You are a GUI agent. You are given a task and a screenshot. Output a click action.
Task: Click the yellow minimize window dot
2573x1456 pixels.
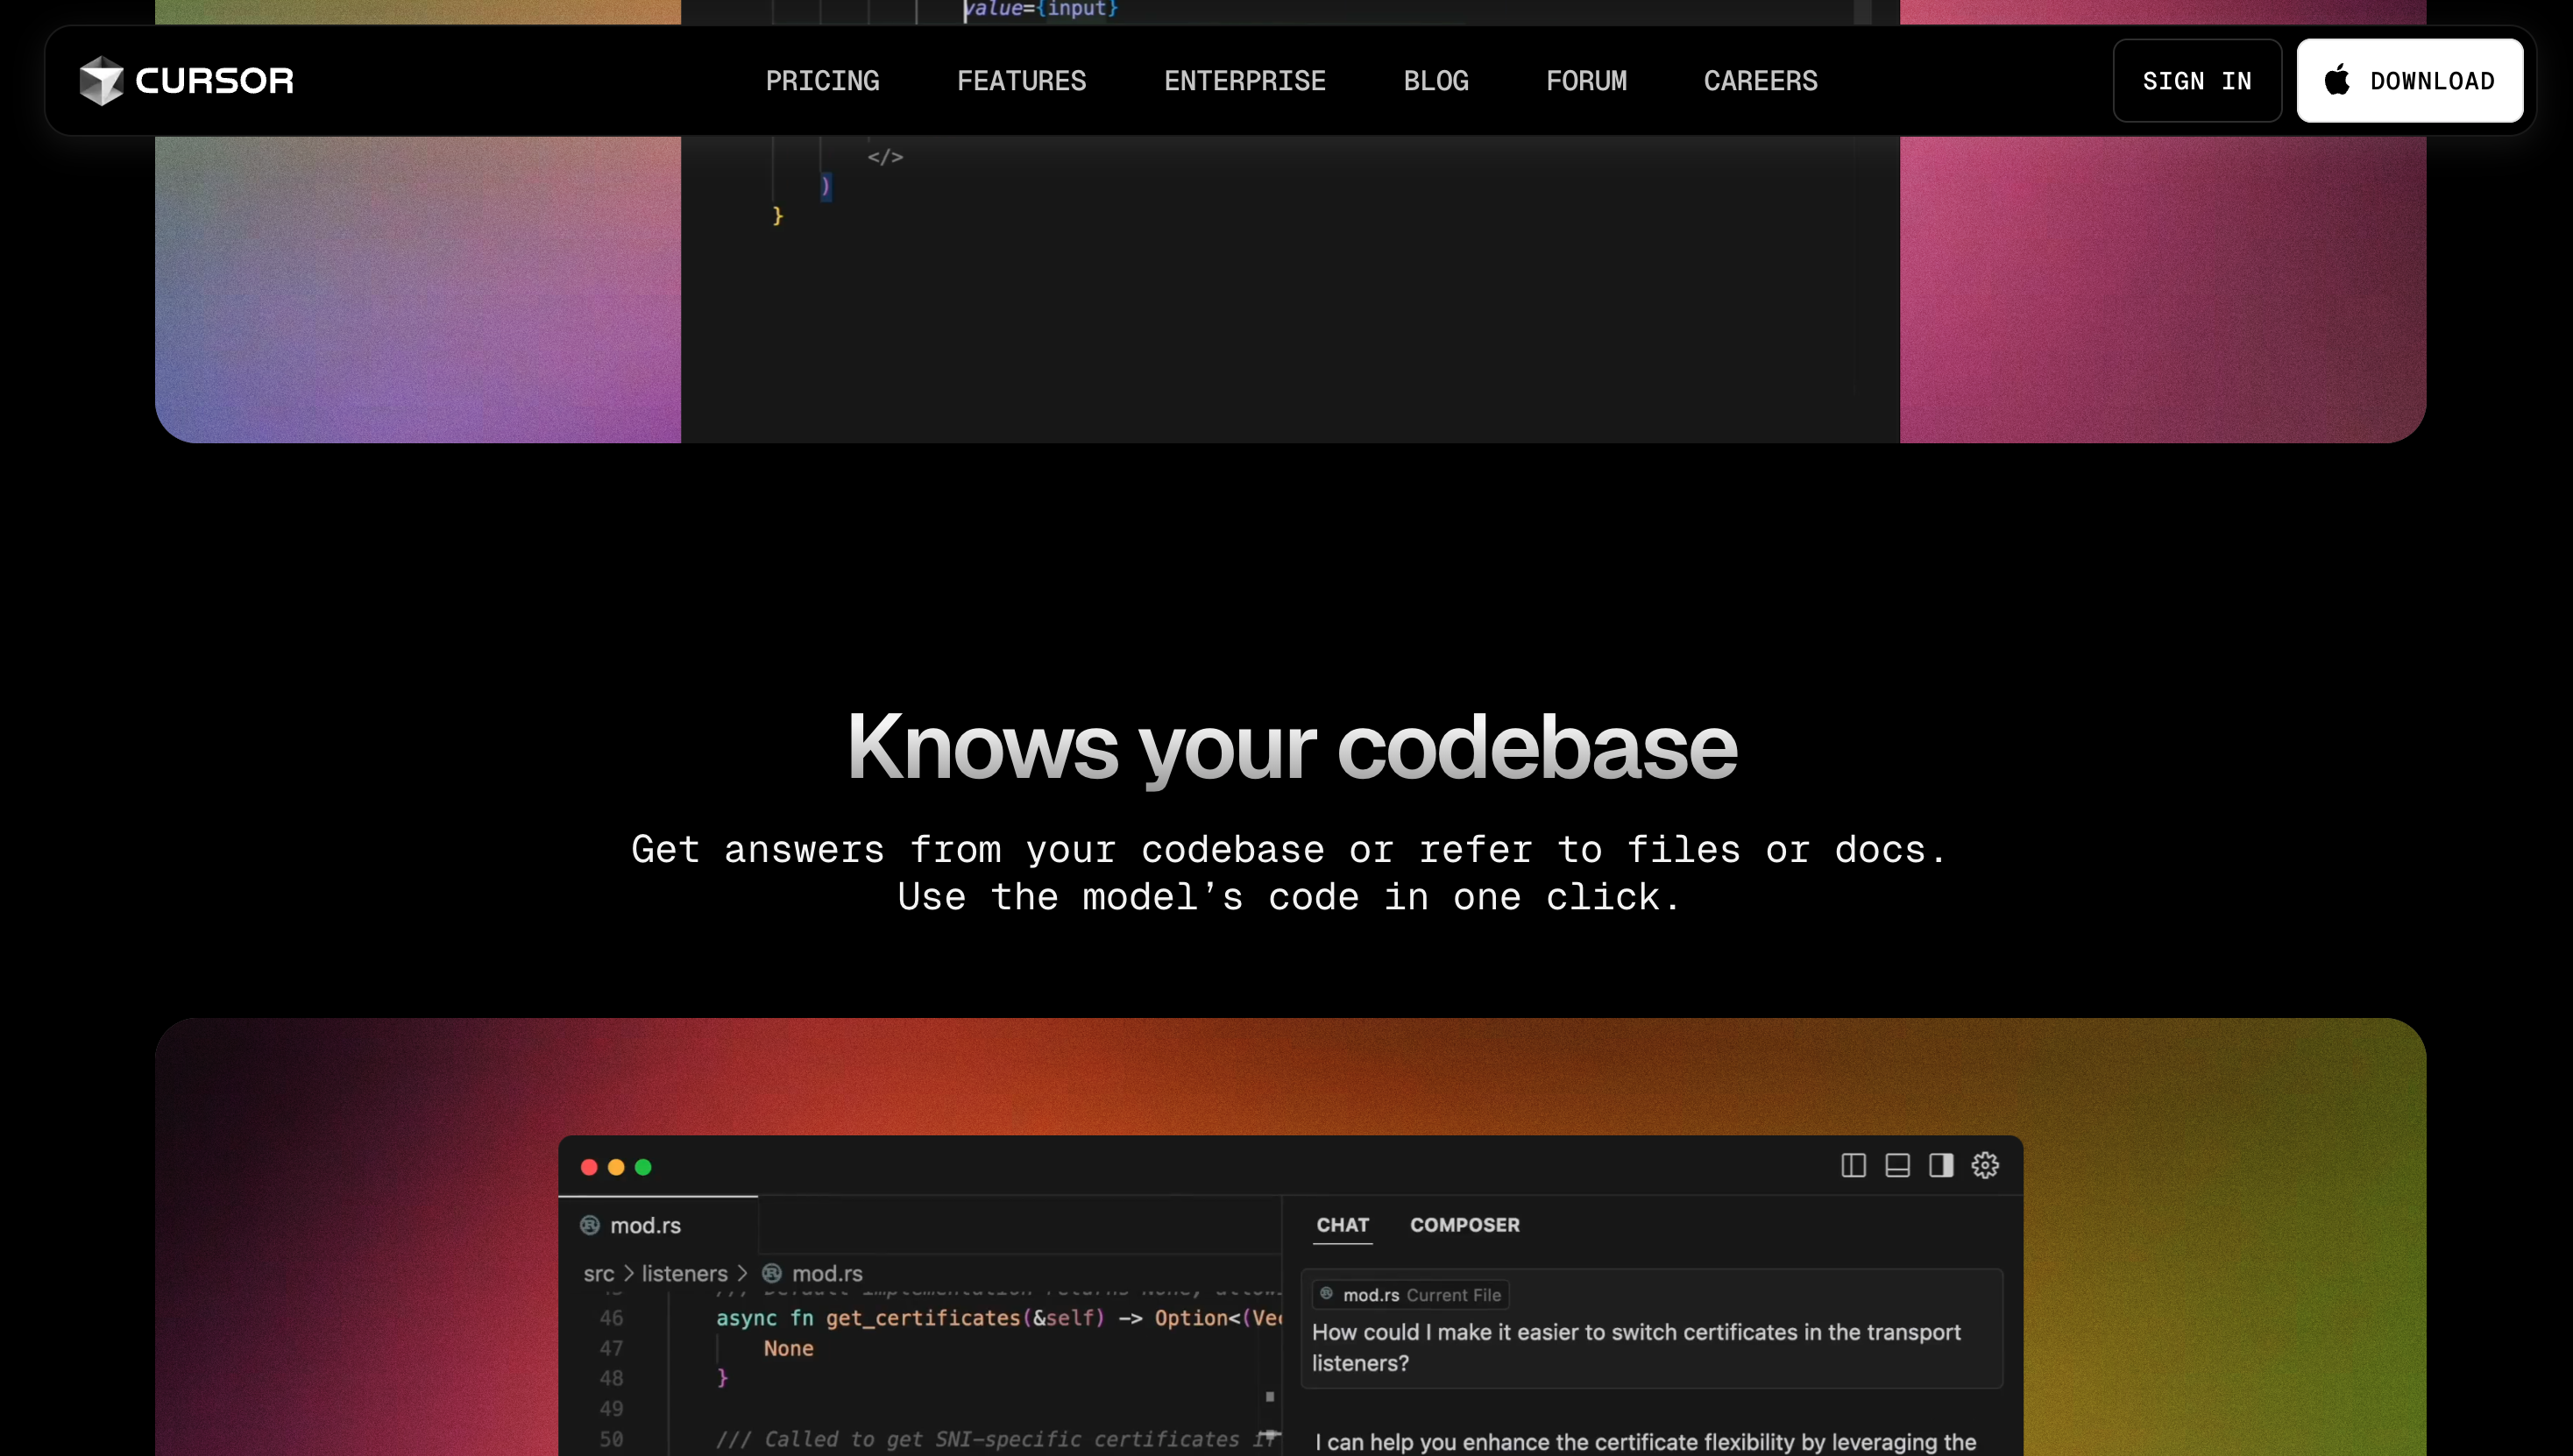[616, 1167]
